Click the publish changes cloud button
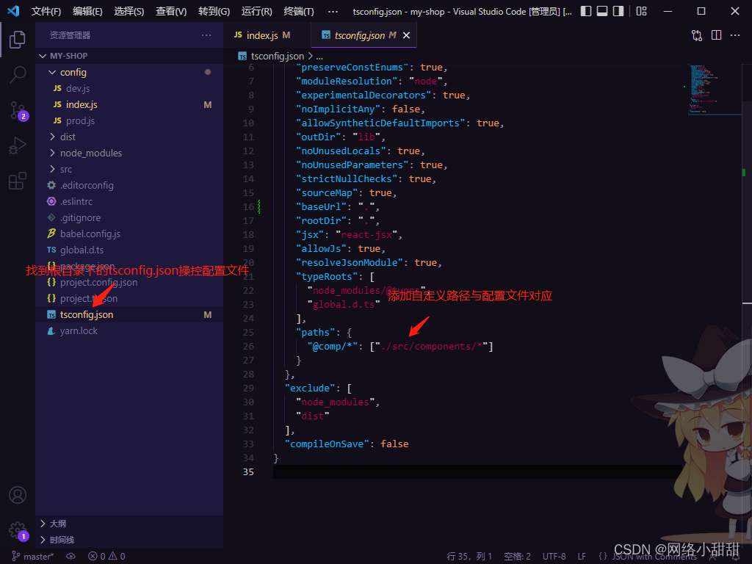 (70, 556)
